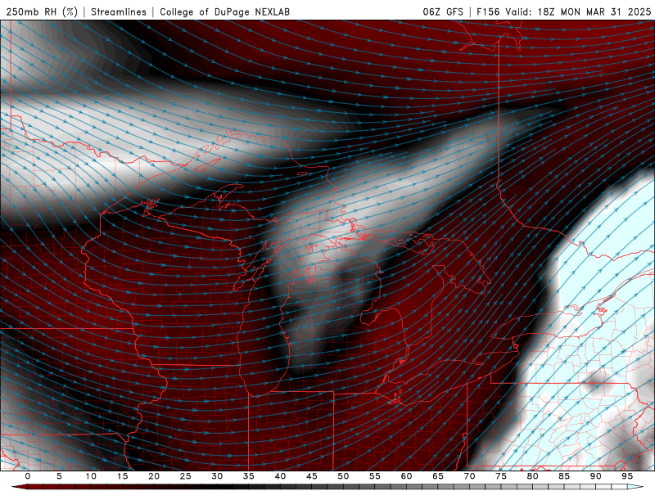Screen dimensions: 655x491
Task: Click the '06Z GFS' model run label
Action: (443, 11)
